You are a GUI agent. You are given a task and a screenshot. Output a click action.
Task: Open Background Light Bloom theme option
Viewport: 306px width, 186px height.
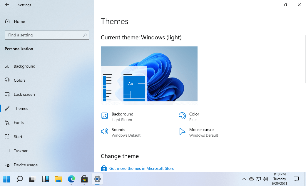[x=118, y=117]
